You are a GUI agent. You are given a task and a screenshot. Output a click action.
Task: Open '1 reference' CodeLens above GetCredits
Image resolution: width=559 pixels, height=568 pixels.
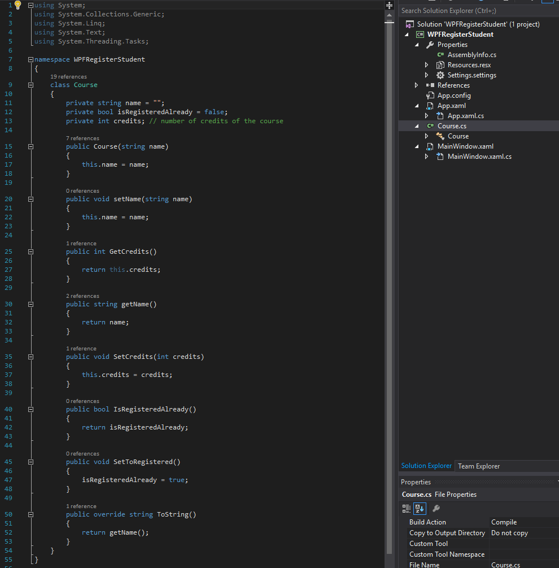click(x=81, y=244)
